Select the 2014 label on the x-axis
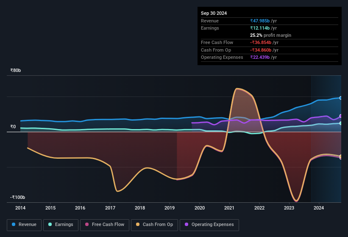This screenshot has width=348, height=237. tap(20, 208)
